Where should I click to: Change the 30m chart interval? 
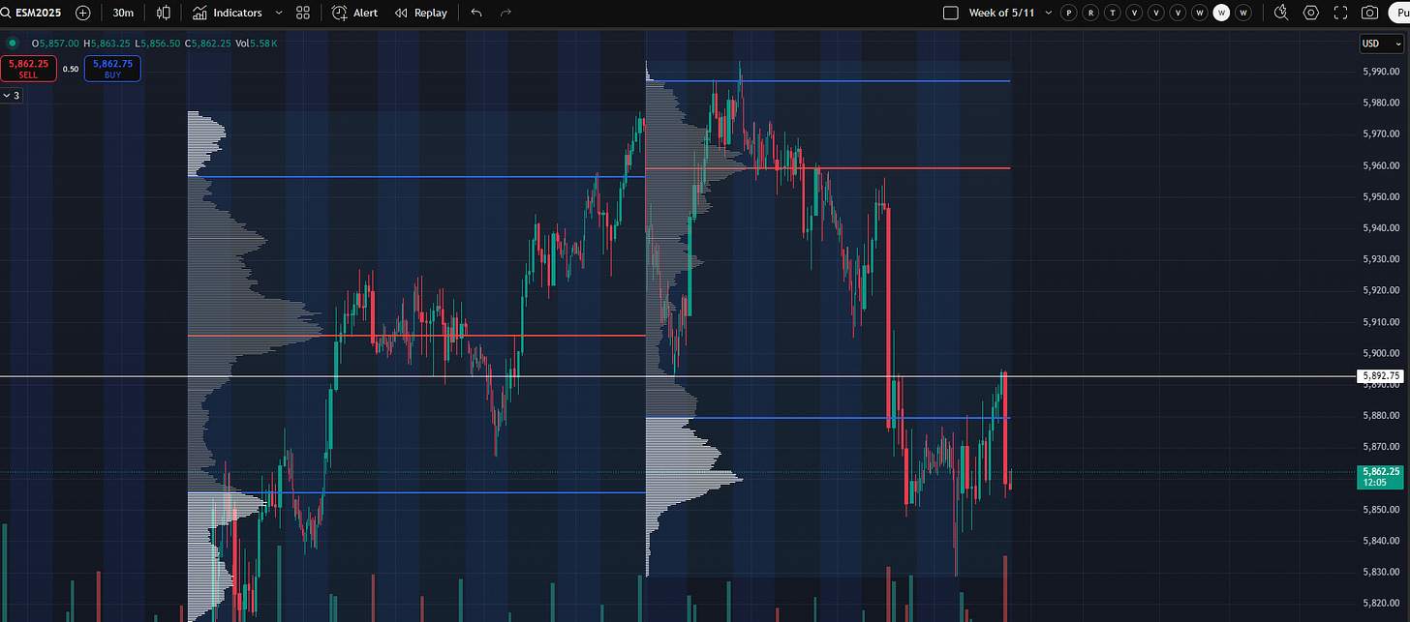(123, 13)
